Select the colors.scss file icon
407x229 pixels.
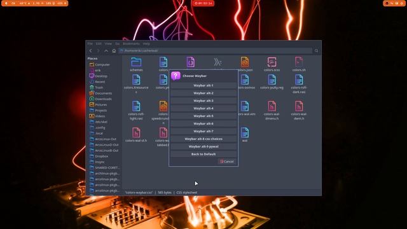point(272,62)
